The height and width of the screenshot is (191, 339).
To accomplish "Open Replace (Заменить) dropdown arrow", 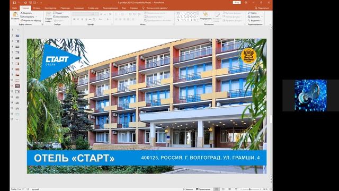I will 262,16.
